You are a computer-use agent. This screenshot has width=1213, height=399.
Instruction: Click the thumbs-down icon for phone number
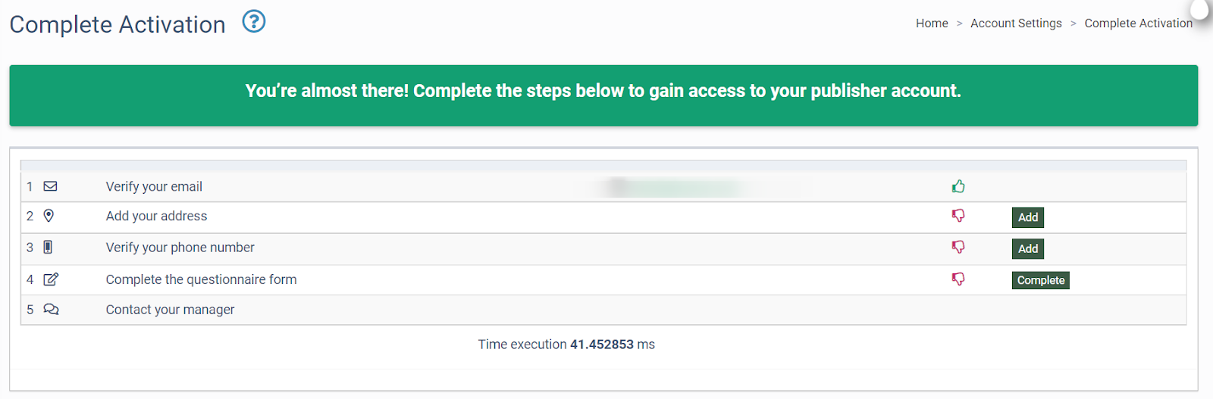pyautogui.click(x=958, y=247)
